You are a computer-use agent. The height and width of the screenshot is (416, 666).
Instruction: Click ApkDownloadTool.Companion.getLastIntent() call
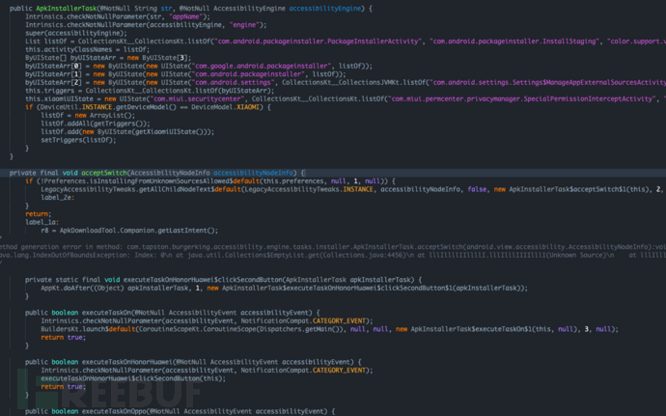(x=138, y=231)
